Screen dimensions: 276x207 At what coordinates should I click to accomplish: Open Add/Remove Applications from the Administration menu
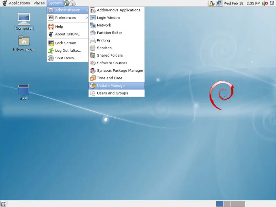[116, 10]
